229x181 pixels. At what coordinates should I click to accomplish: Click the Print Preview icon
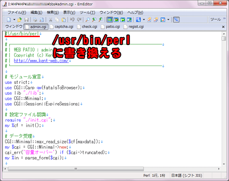[x=42, y=20]
